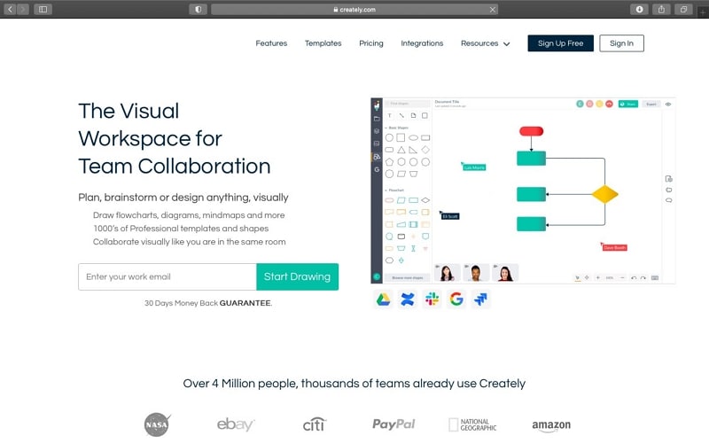
Task: Click the Google integration icon
Action: [456, 299]
